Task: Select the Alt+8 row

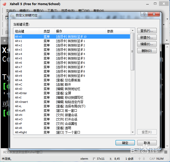Action: pos(72,71)
